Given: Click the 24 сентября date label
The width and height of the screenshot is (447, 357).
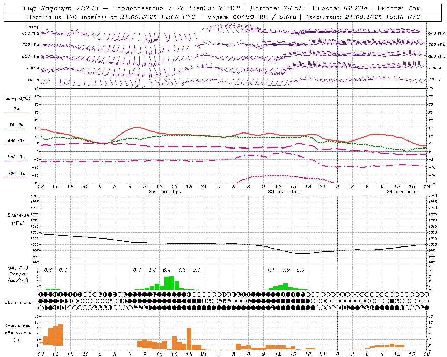Looking at the screenshot, I should point(403,192).
